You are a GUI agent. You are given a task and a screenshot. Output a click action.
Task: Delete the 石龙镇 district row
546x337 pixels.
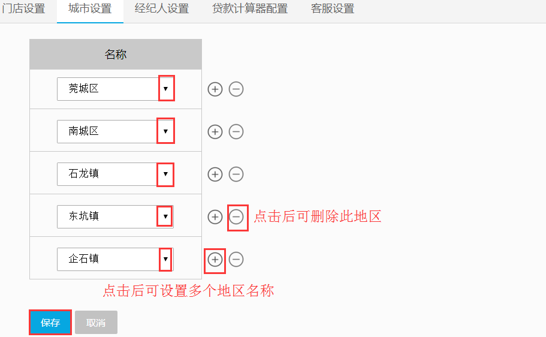pyautogui.click(x=236, y=174)
